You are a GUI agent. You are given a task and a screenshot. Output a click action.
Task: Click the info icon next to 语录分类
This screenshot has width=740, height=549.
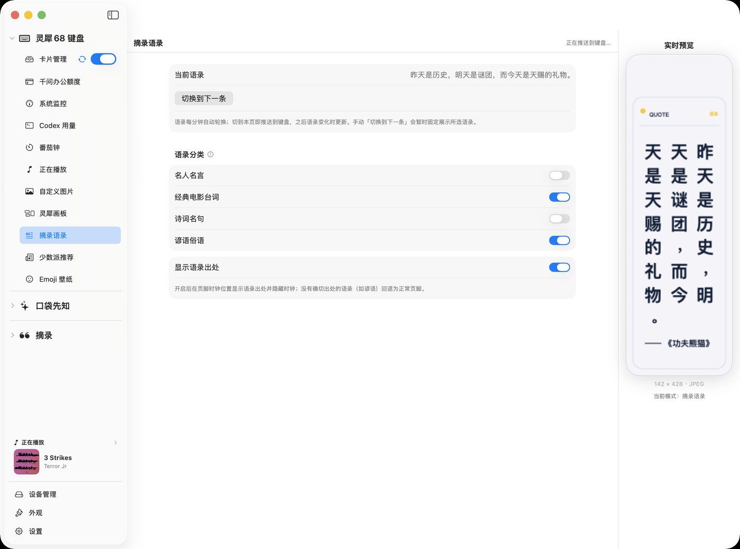210,154
